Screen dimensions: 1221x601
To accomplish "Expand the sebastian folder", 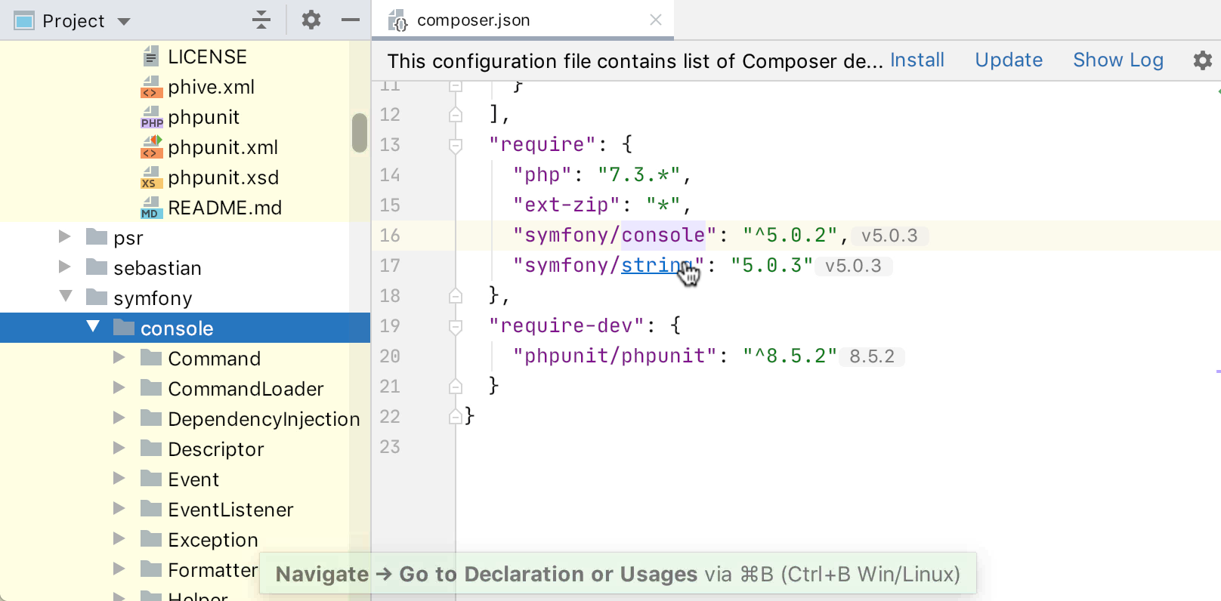I will coord(65,267).
